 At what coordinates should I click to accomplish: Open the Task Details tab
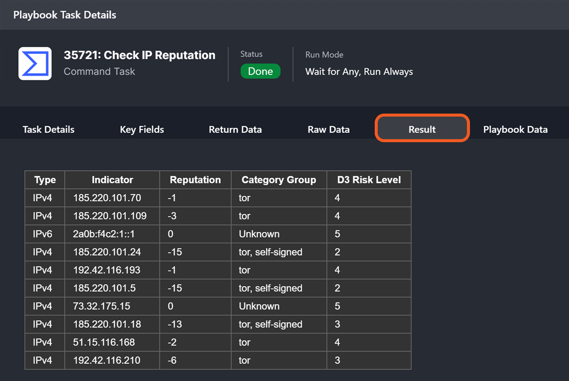(x=49, y=129)
